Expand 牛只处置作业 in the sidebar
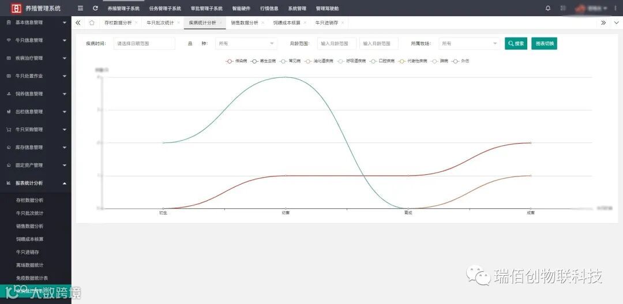Viewport: 623px width, 304px height. [x=36, y=76]
